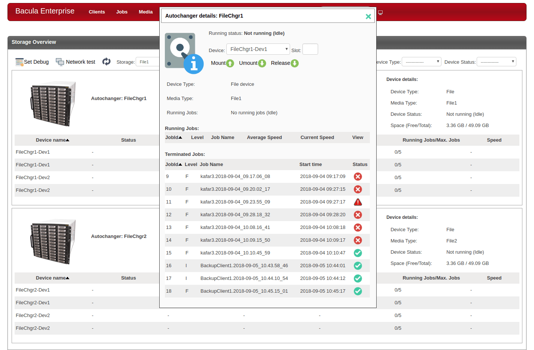Open the Device Status filter dropdown

pyautogui.click(x=497, y=62)
